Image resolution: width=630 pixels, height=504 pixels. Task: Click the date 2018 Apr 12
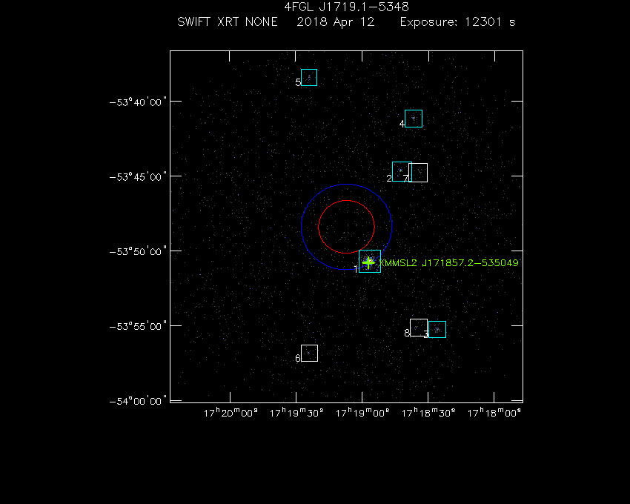point(336,22)
